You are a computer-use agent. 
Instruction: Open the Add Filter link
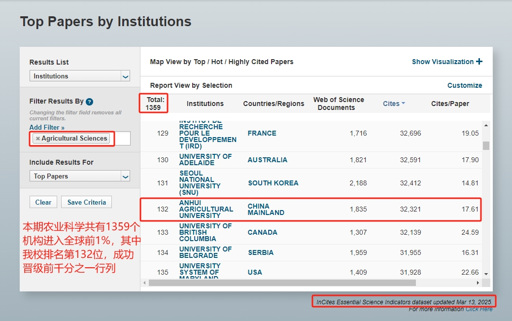[x=47, y=127]
